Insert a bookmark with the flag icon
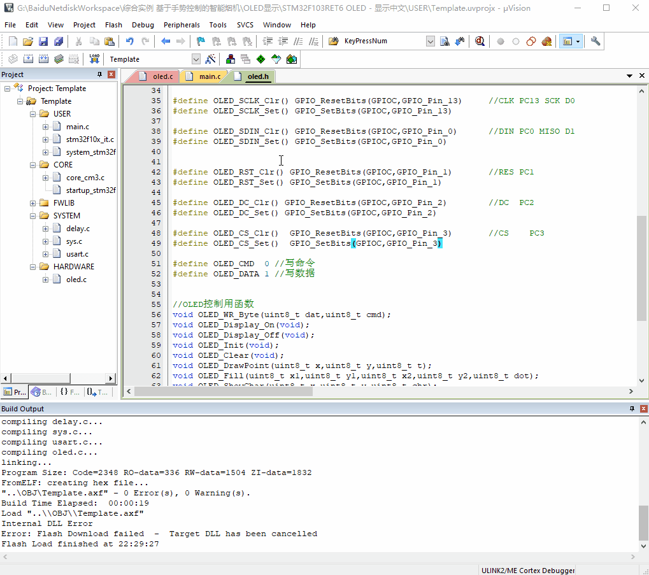 pos(201,41)
